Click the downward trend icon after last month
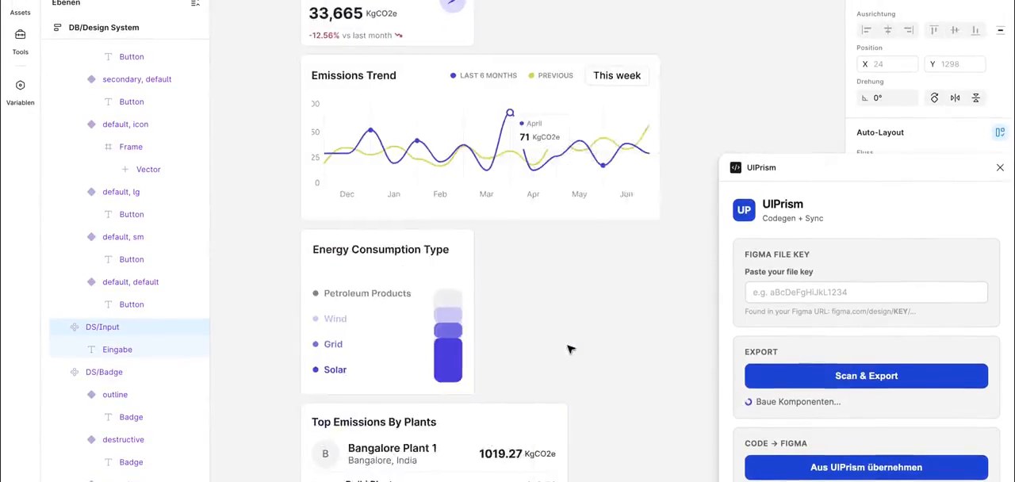1015x482 pixels. (398, 35)
